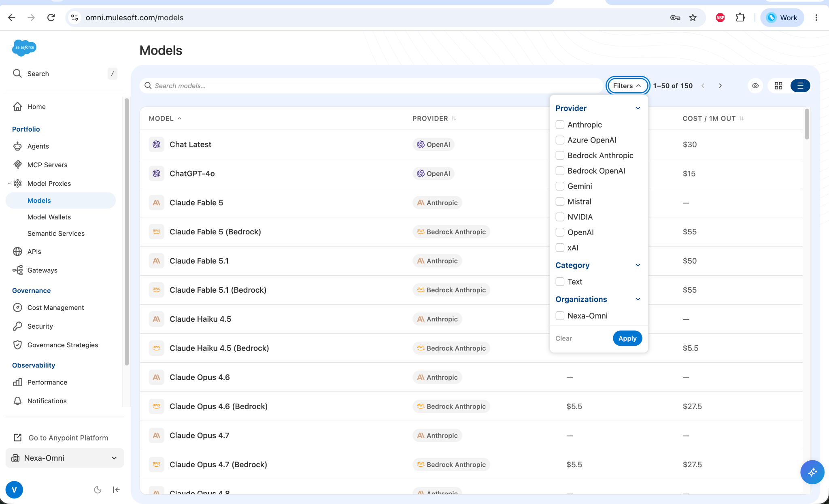Open Gateways in sidebar
Viewport: 829px width, 504px height.
point(42,270)
